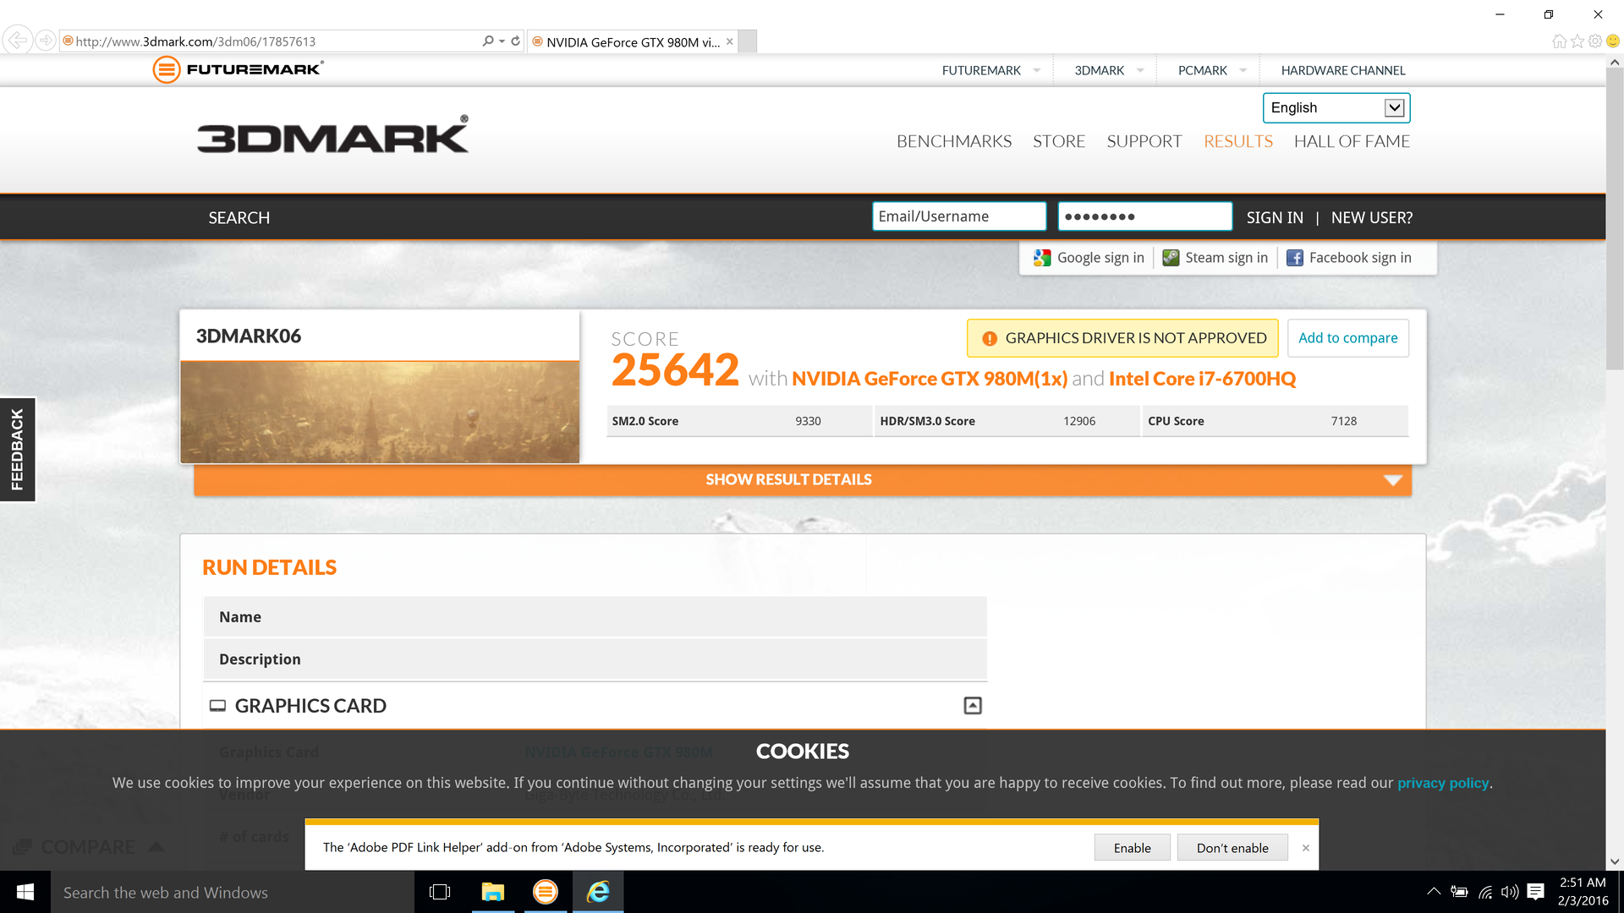
Task: Dismiss the add-on notification bar
Action: pyautogui.click(x=1305, y=848)
